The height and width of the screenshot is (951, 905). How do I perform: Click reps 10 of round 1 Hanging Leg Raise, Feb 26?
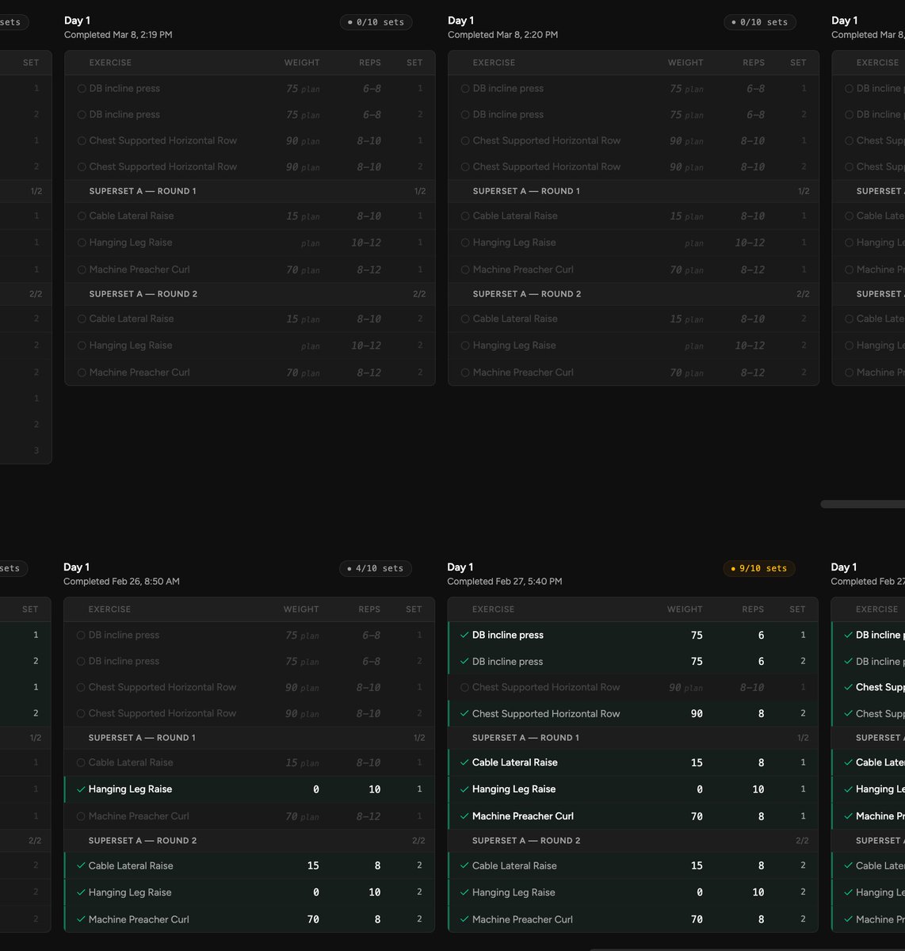[x=375, y=789]
